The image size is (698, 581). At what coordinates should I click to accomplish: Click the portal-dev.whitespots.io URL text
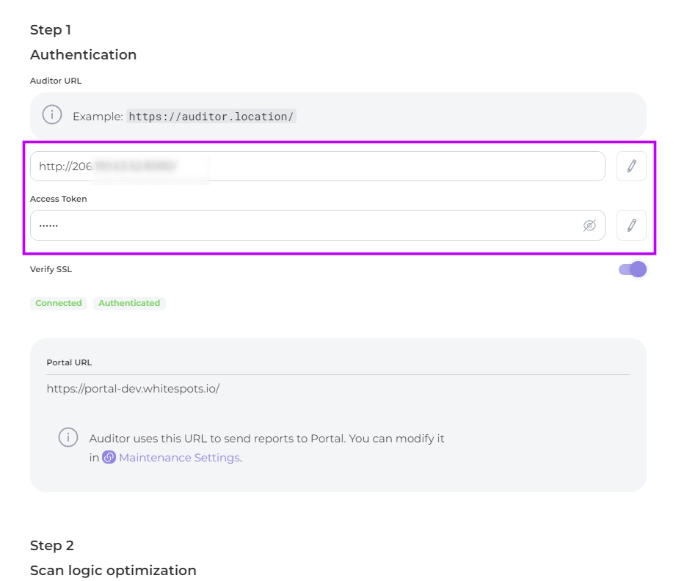[x=133, y=388]
